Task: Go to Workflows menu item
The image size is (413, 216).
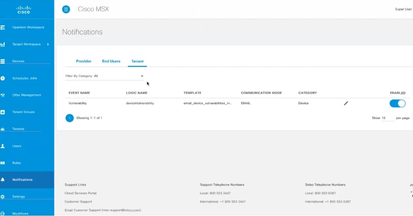Action: point(20,214)
